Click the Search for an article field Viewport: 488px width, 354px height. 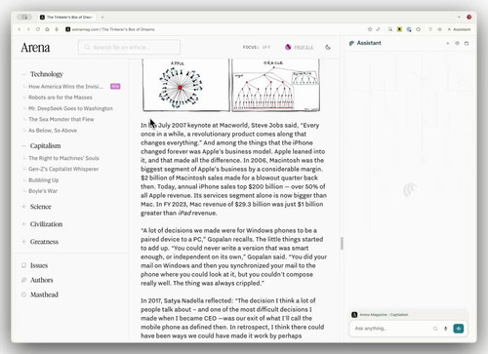click(129, 47)
